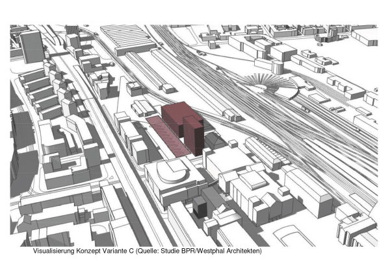
Task: Click the tall high-rise in top-left corner
Action: [x=30, y=45]
